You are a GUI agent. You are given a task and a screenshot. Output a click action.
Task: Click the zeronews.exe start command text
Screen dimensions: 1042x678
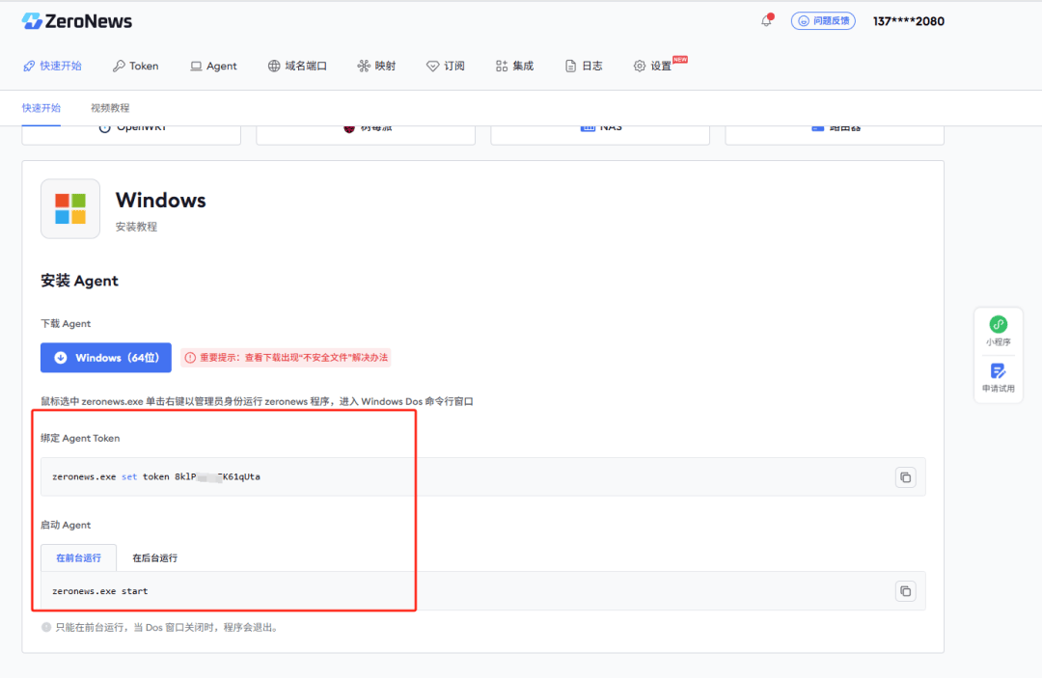[x=99, y=591]
